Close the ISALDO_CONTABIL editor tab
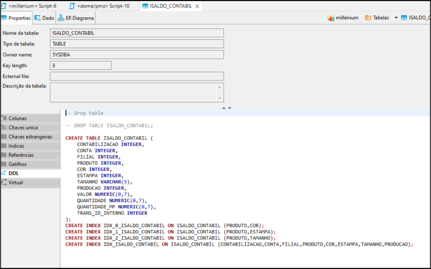431x269 pixels. [197, 6]
